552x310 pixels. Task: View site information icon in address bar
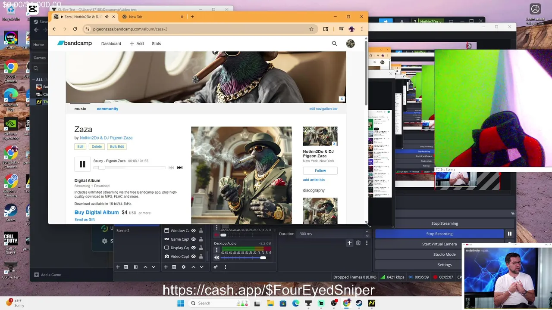(87, 29)
